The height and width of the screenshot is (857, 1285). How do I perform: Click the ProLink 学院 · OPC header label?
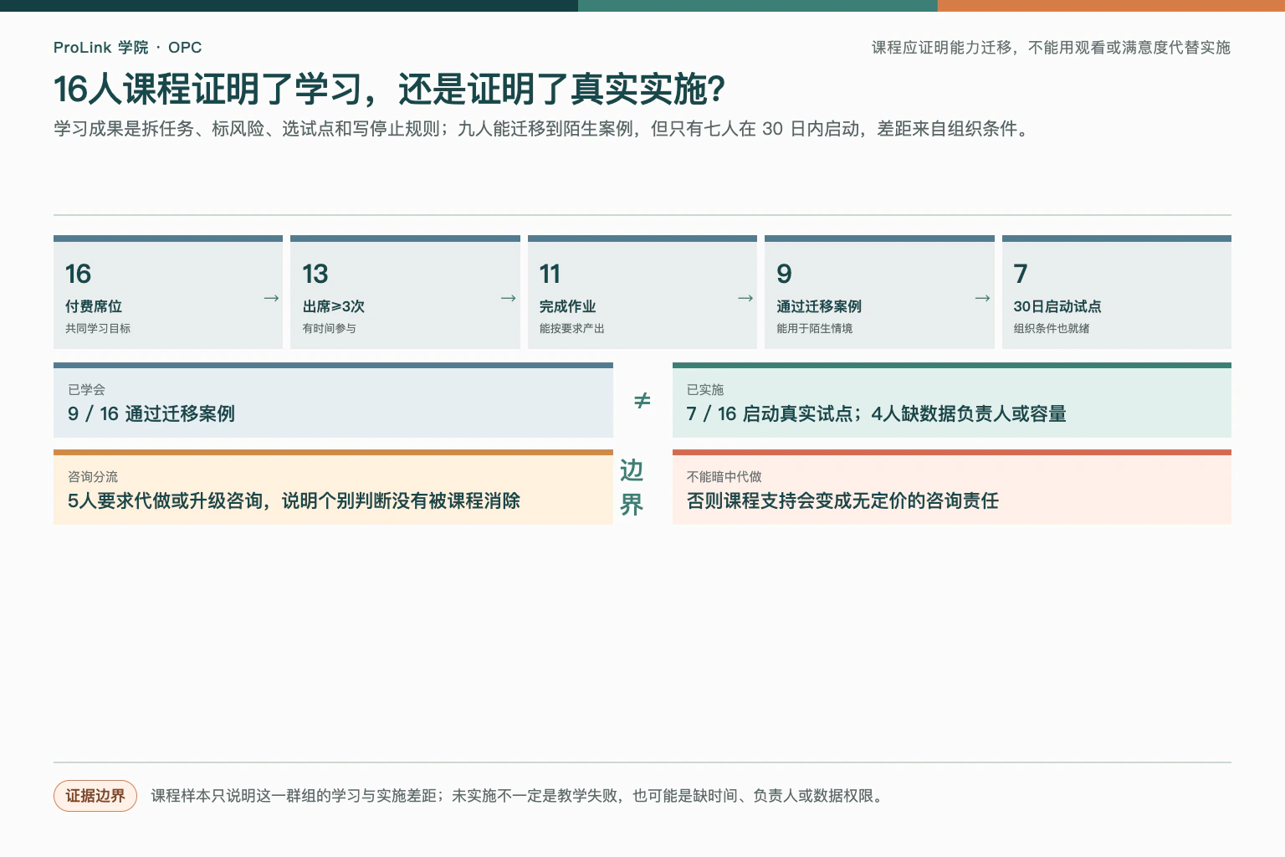(x=127, y=48)
